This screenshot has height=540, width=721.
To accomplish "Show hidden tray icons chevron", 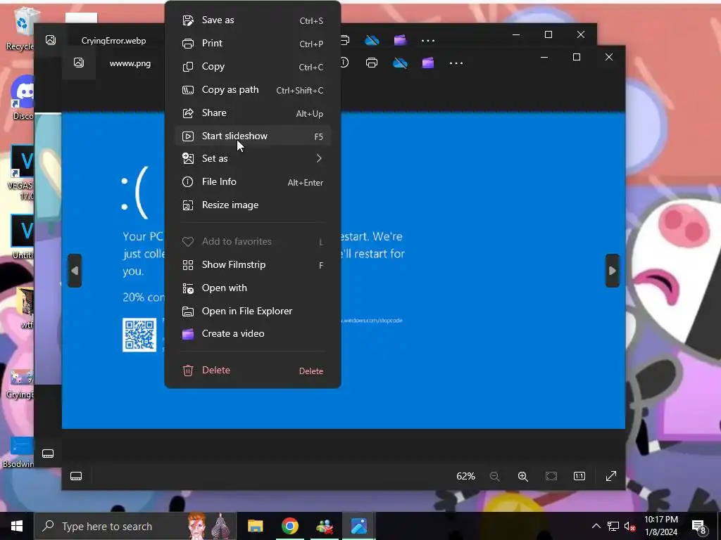I will pos(596,526).
